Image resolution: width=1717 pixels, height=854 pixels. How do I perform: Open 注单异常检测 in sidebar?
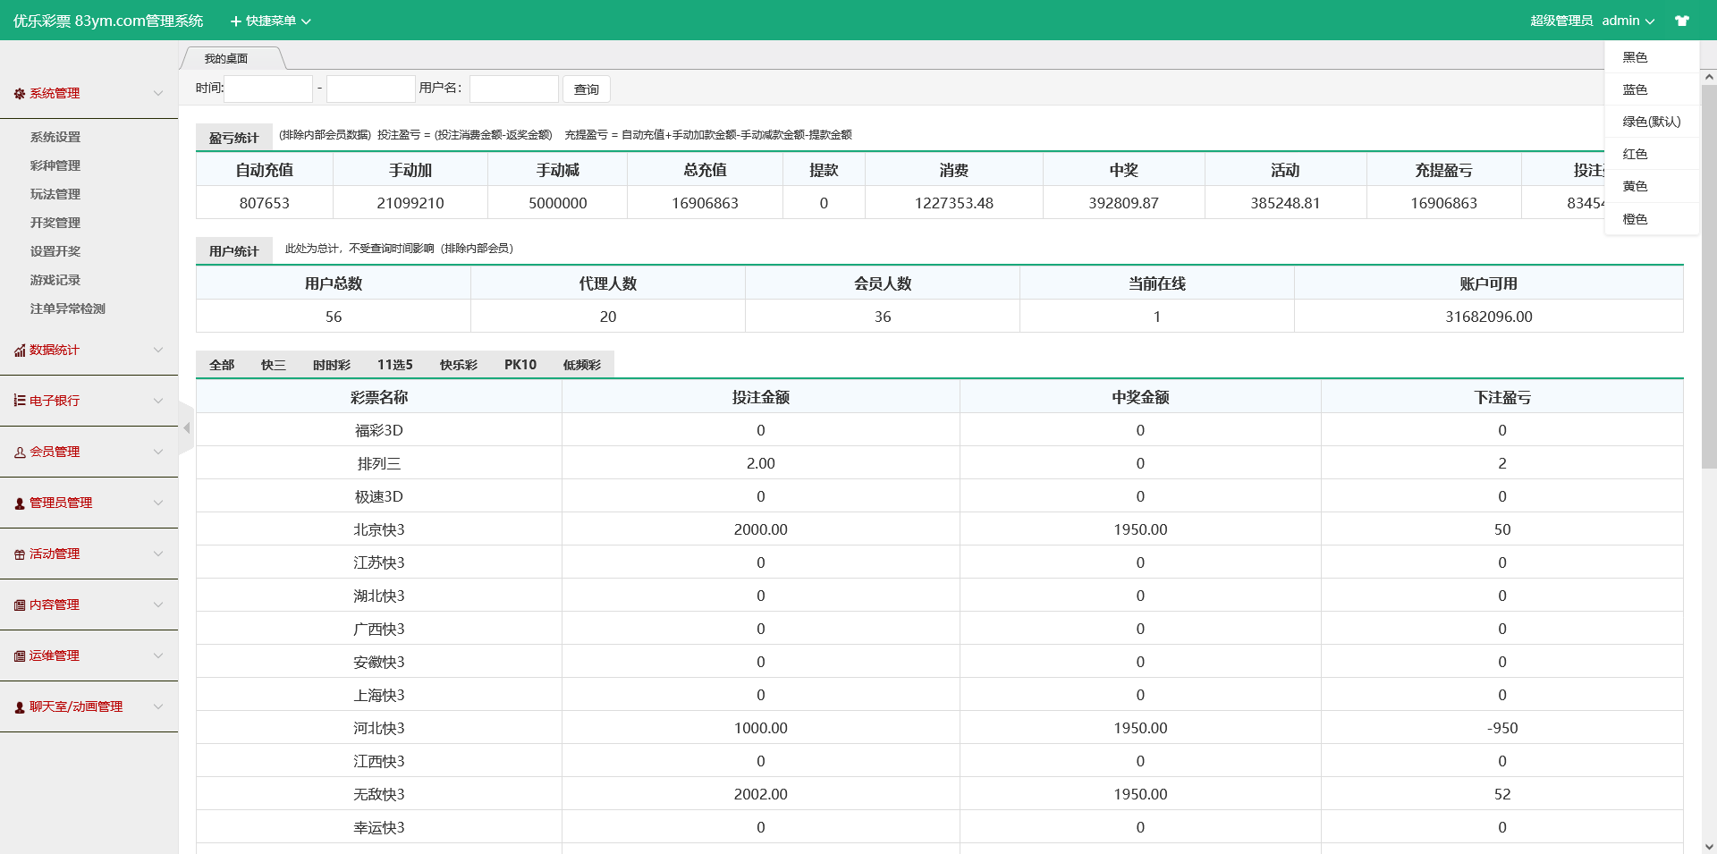coord(68,309)
